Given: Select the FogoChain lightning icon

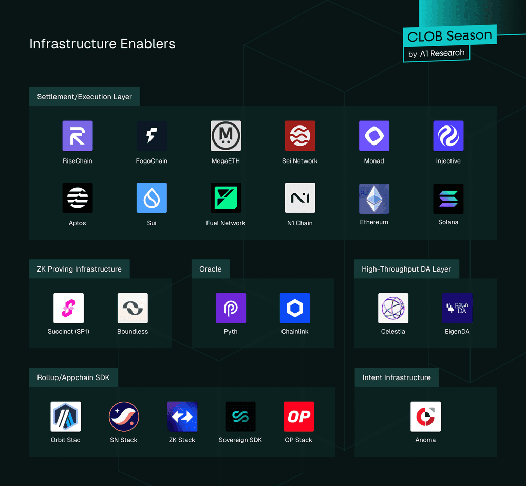Looking at the screenshot, I should pyautogui.click(x=152, y=136).
